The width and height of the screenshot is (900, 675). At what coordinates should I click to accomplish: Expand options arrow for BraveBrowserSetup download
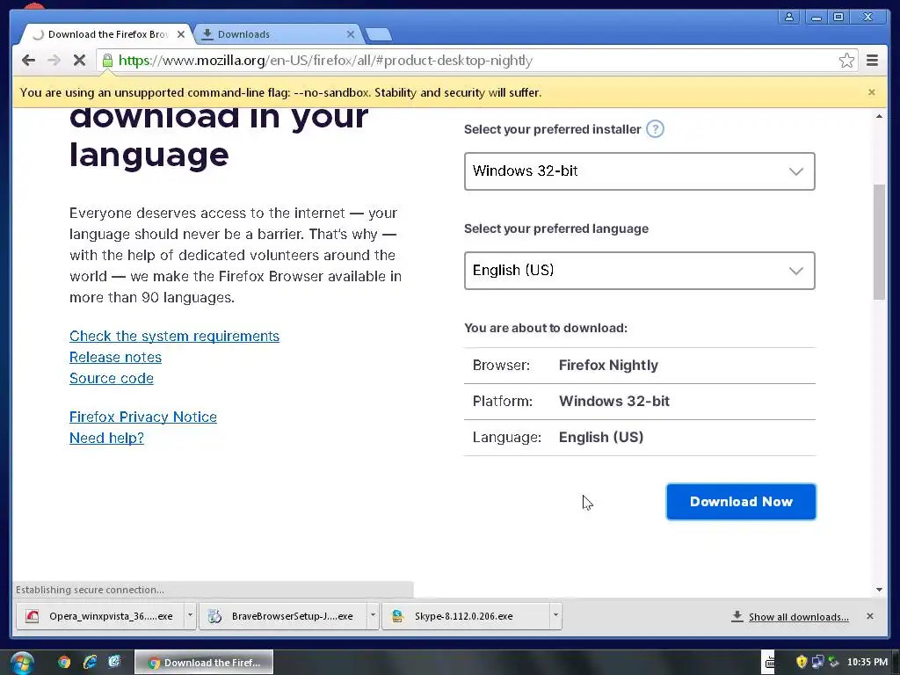click(373, 616)
